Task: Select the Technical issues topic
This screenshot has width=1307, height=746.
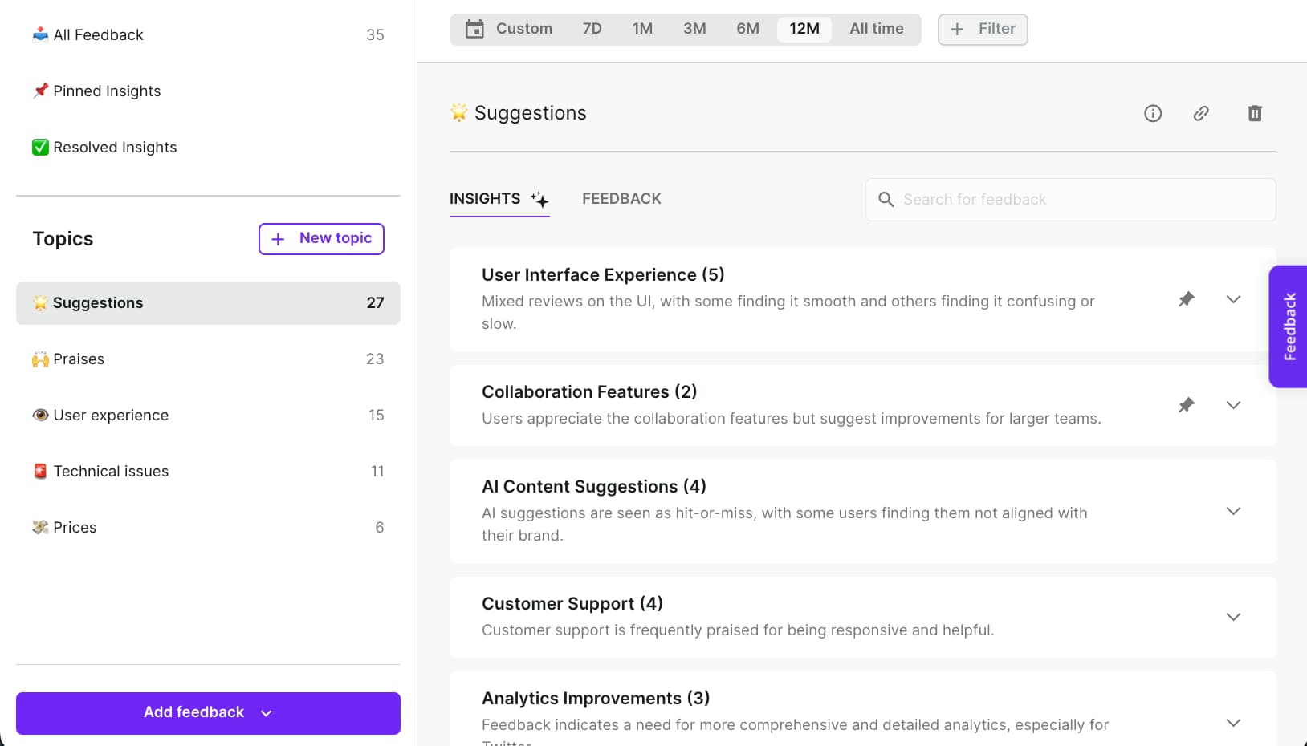Action: (208, 472)
